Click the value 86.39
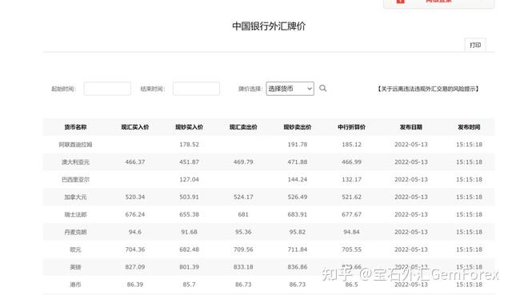The height and width of the screenshot is (295, 512). click(135, 285)
